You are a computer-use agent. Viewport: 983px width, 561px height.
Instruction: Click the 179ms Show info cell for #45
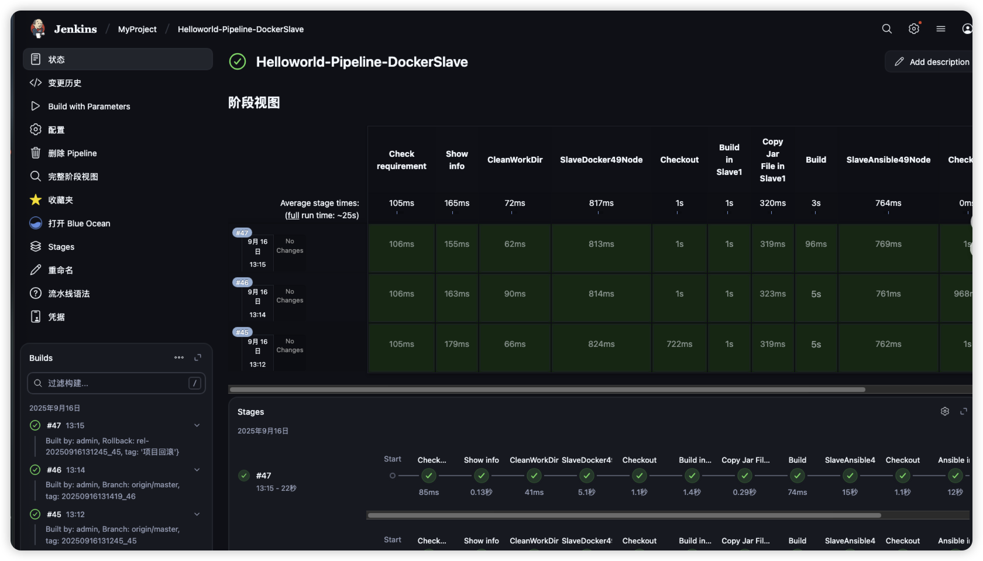(x=457, y=348)
